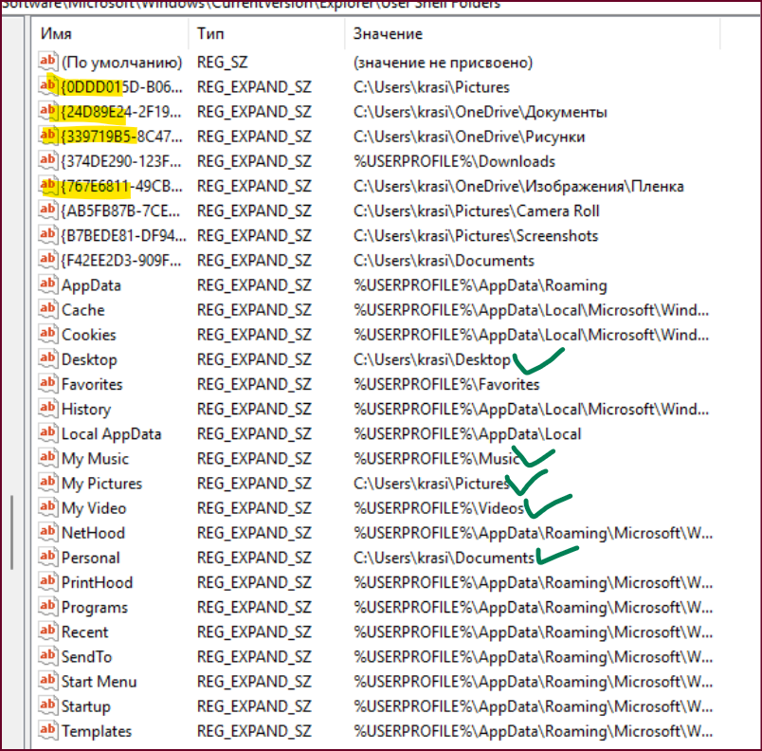Select the My Music value name
The image size is (762, 751).
95,459
